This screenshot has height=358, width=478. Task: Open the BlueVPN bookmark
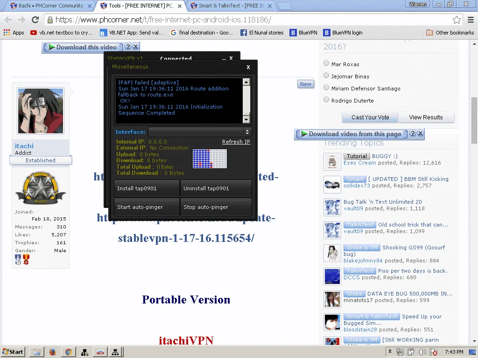tap(303, 33)
